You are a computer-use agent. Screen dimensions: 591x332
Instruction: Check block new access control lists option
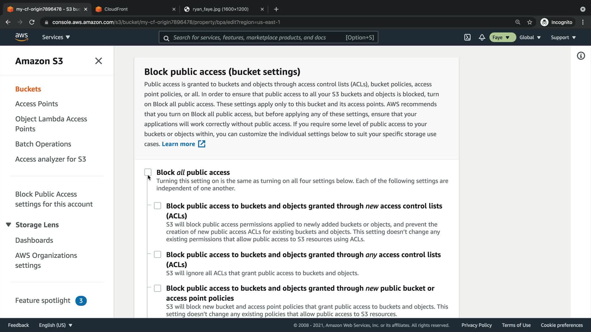tap(157, 206)
